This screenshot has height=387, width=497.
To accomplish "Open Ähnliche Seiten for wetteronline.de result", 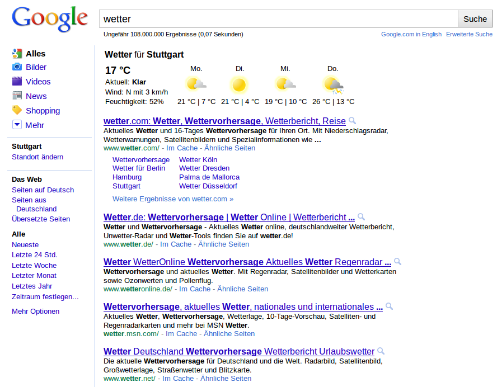I will 242,289.
